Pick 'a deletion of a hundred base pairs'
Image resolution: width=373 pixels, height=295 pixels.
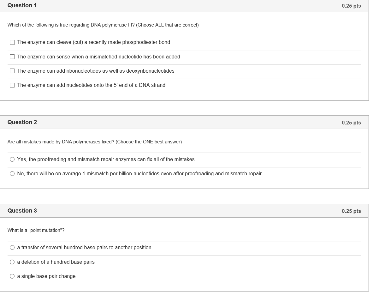click(x=12, y=262)
